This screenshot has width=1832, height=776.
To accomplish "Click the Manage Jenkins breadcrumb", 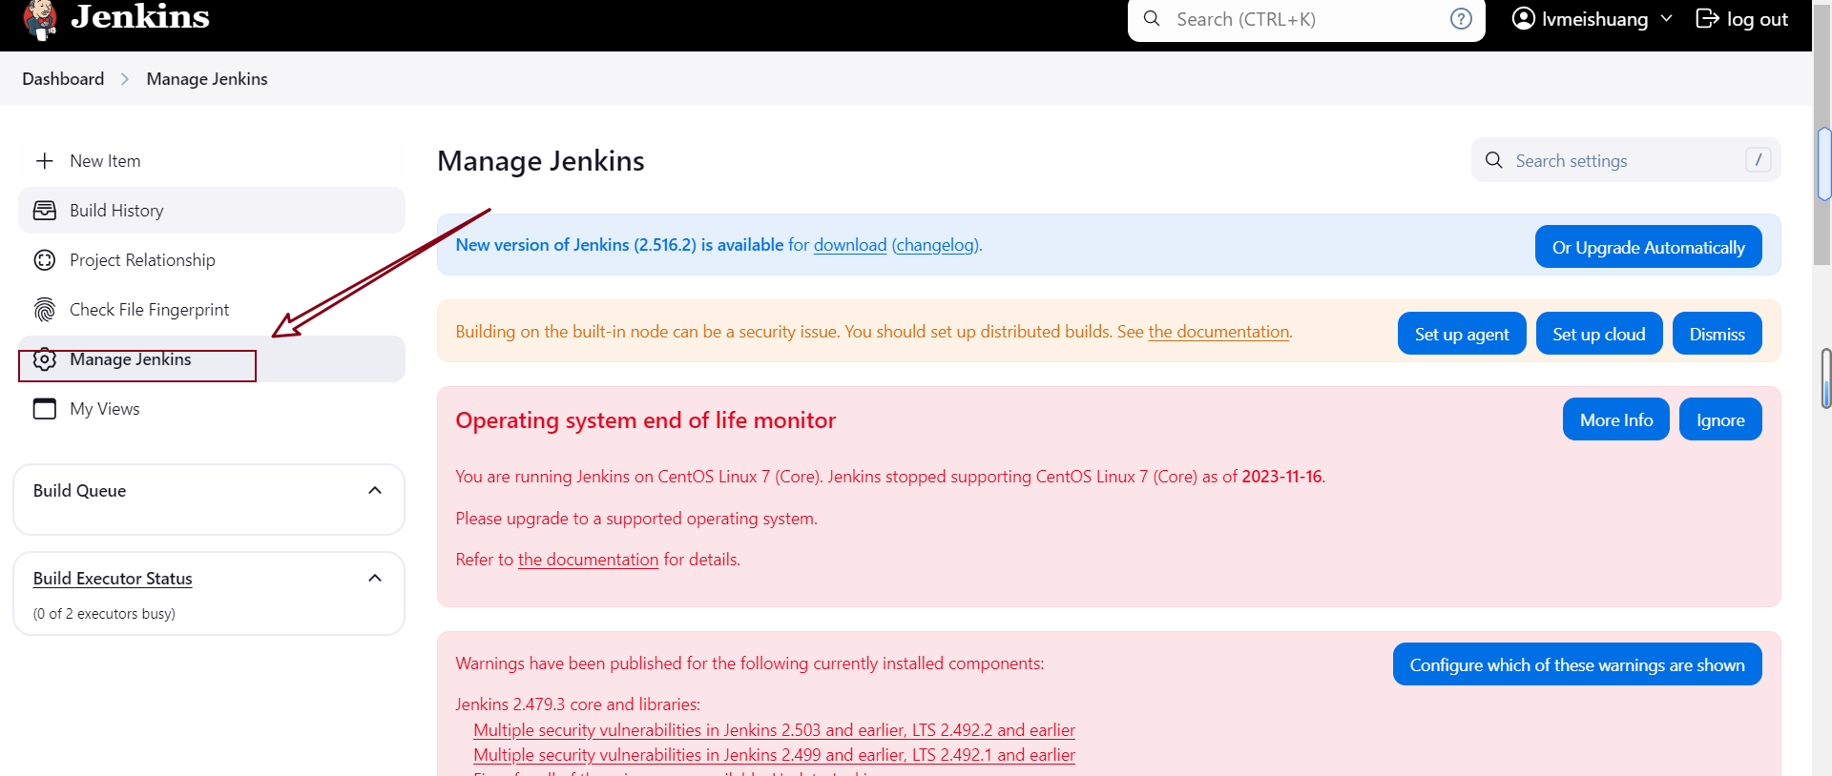I will (x=207, y=79).
